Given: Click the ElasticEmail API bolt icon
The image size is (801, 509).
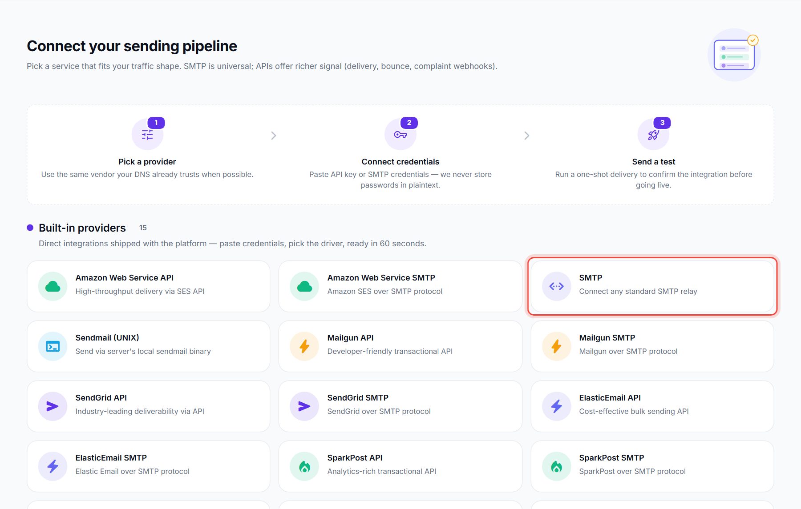Looking at the screenshot, I should click(556, 406).
